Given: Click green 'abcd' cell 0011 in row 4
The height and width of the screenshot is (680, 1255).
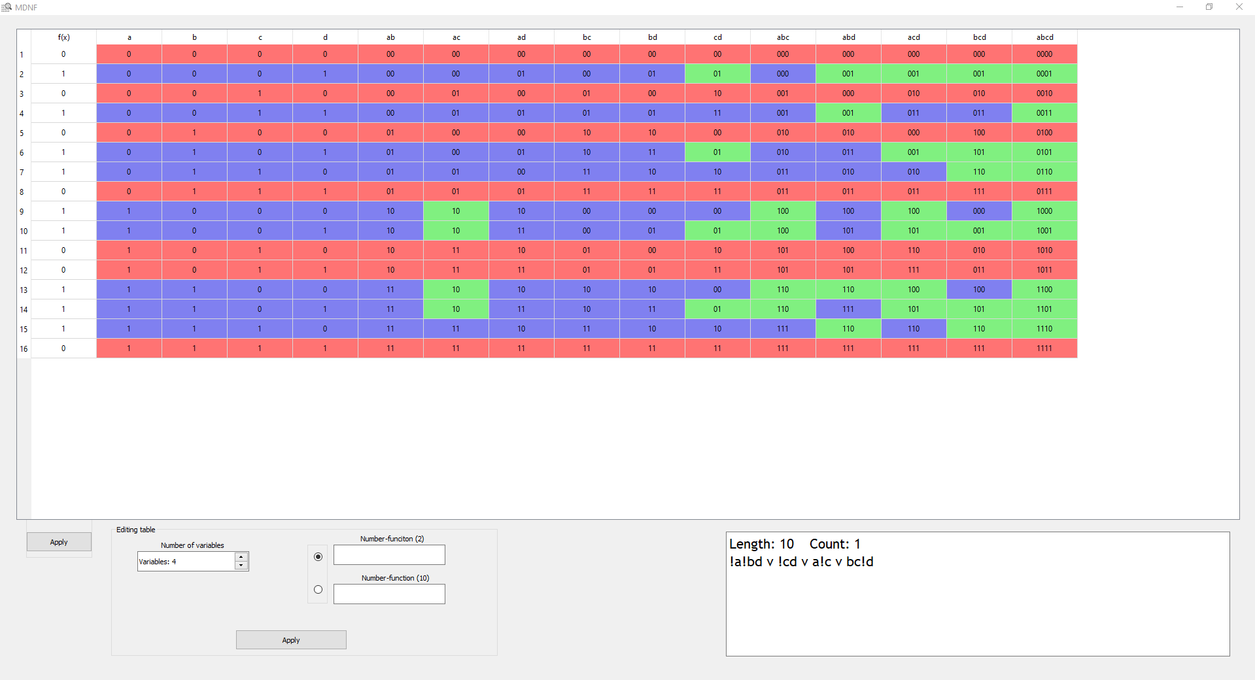Looking at the screenshot, I should pos(1044,113).
